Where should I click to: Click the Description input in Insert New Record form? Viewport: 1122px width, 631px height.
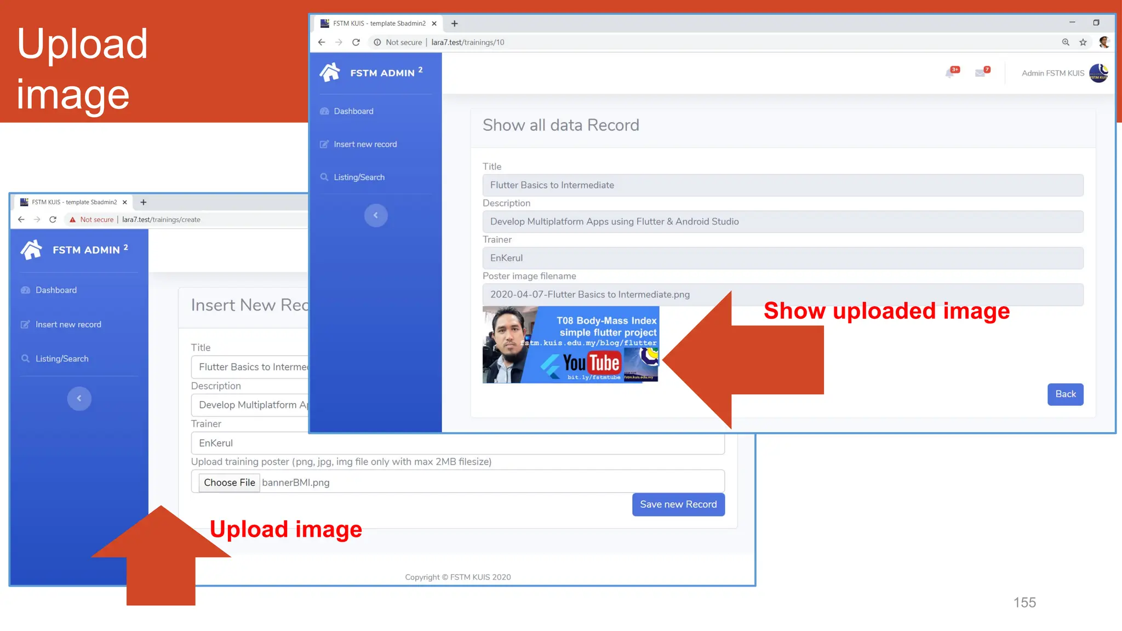coord(250,405)
